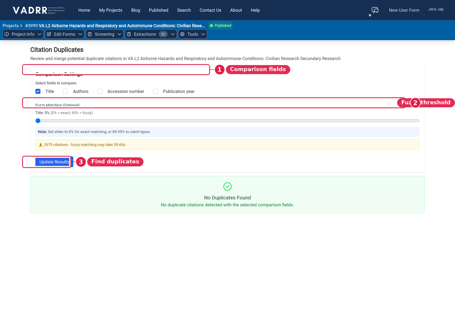Tick the Publication year checkbox
This screenshot has width=455, height=316.
click(155, 91)
